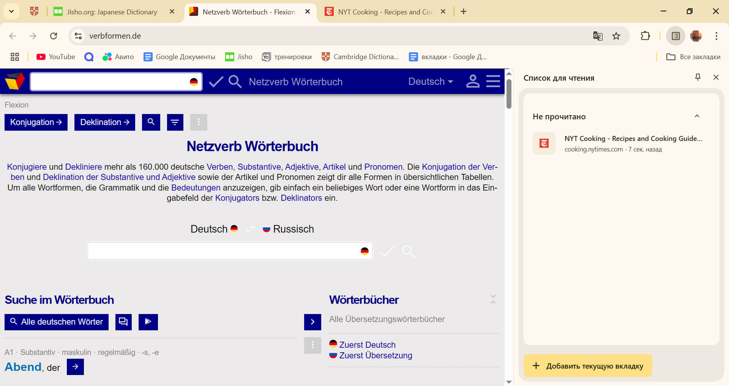This screenshot has width=729, height=386.
Task: Collapse the Не прочитано section
Action: tap(697, 116)
